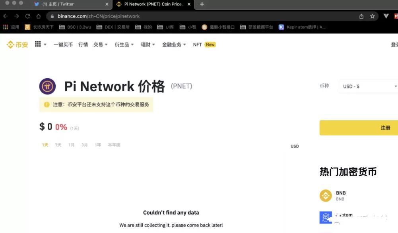Screen dimensions: 398x233
Task: Click the browser extension icon beside star
Action: (x=386, y=16)
